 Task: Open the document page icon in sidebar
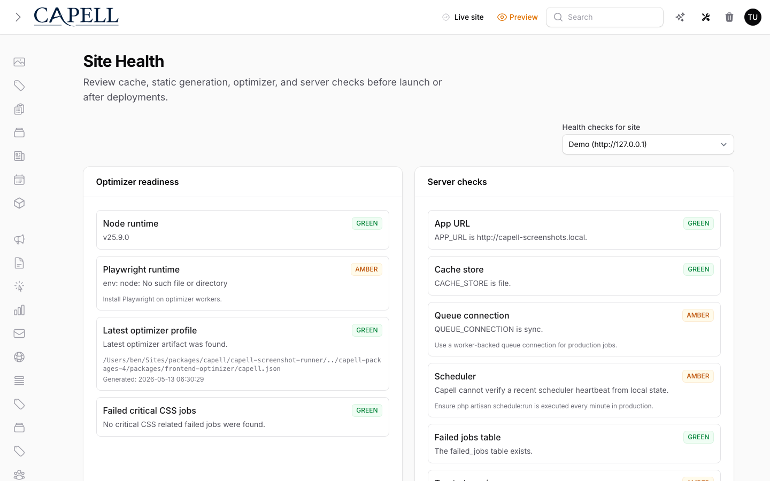(x=19, y=263)
